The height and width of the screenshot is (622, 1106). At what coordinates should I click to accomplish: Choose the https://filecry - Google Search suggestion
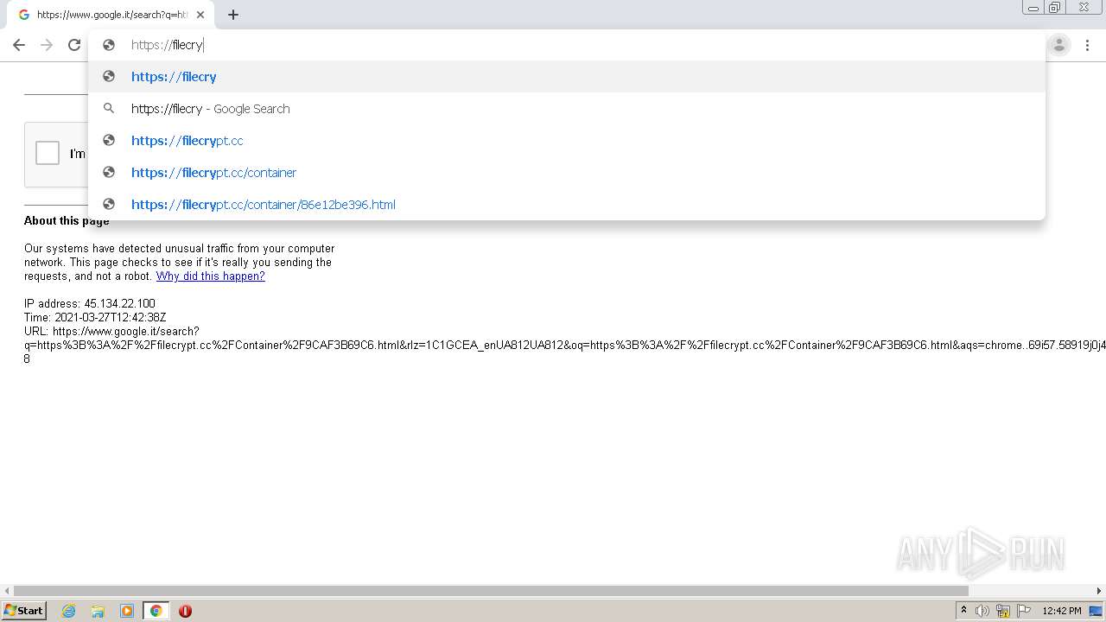click(567, 109)
